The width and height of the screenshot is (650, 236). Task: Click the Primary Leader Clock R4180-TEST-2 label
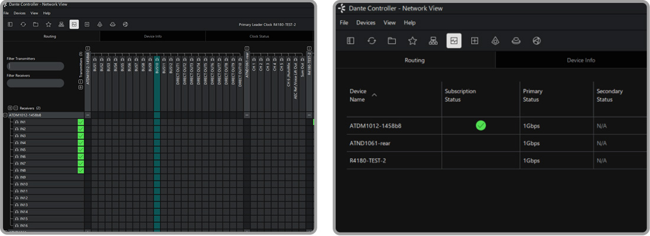pos(267,24)
